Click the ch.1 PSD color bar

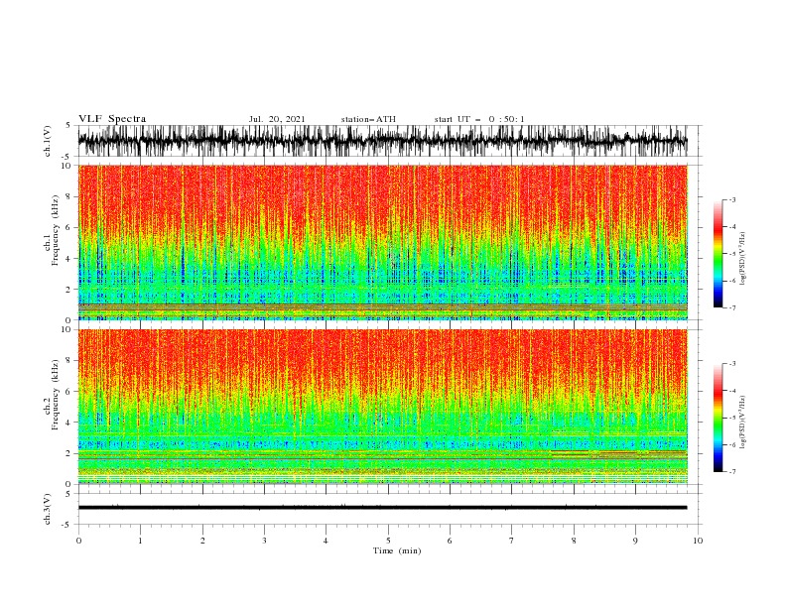click(718, 253)
